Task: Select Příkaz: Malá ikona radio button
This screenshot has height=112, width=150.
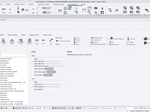Action: pyautogui.click(x=33, y=64)
